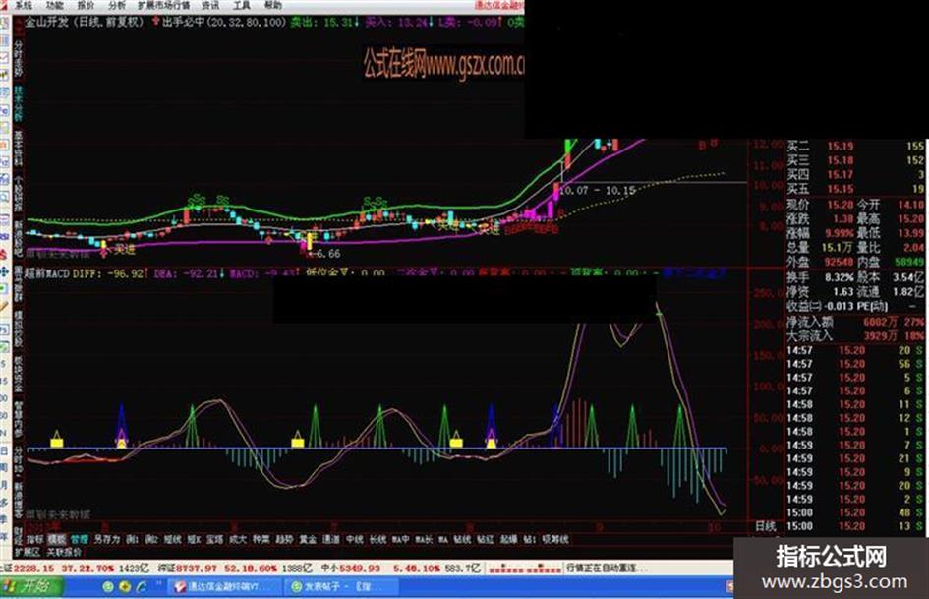
Task: Click the 金山开发 stock title
Action: (x=47, y=22)
